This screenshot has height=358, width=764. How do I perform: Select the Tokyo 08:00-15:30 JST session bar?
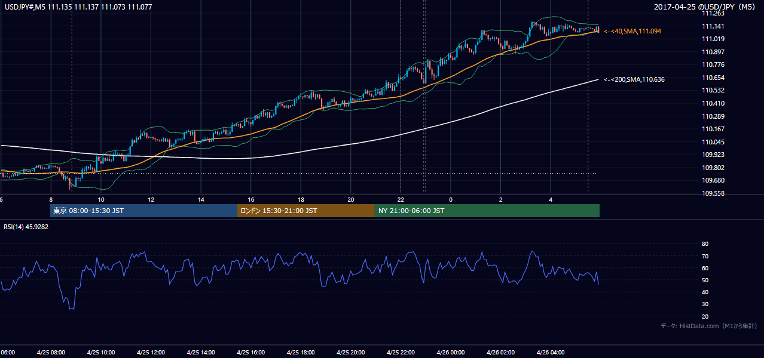tap(143, 211)
